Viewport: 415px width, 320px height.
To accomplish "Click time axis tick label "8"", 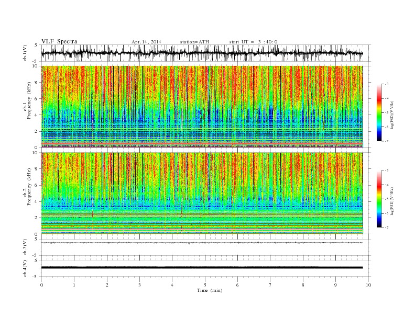I will 303,285.
